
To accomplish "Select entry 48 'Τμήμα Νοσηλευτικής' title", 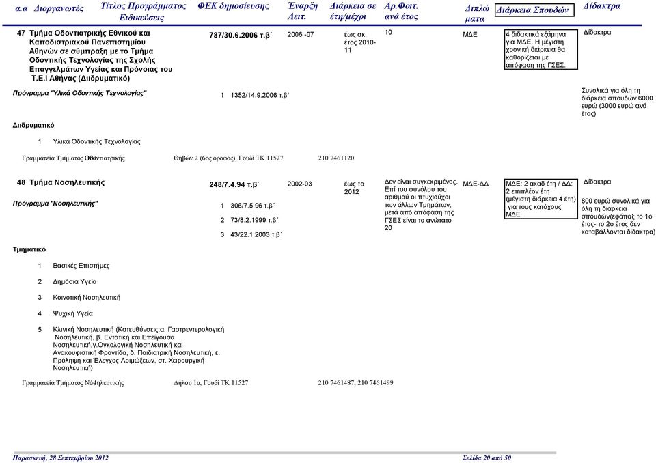I will pos(67,183).
